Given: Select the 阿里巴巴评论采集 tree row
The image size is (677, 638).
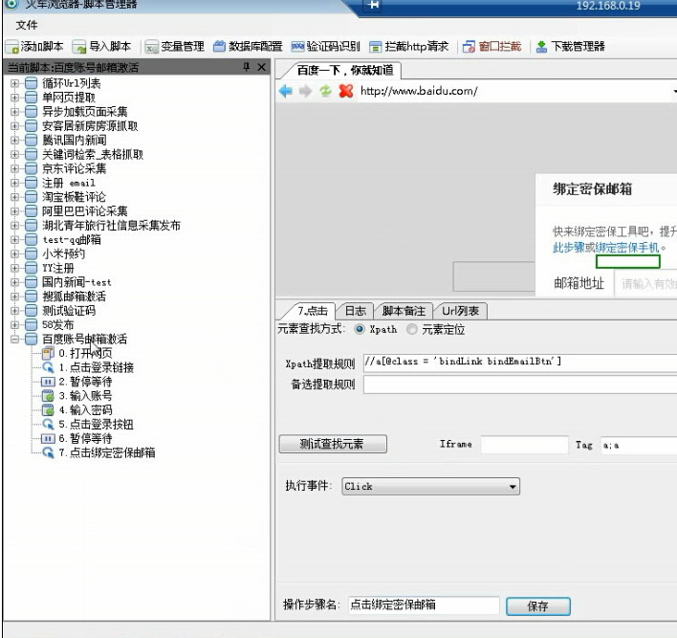Looking at the screenshot, I should tap(84, 211).
